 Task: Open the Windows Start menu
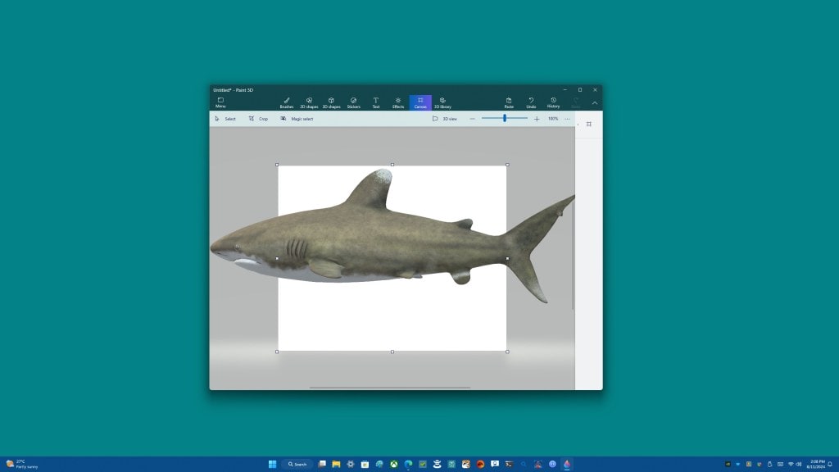(x=271, y=464)
